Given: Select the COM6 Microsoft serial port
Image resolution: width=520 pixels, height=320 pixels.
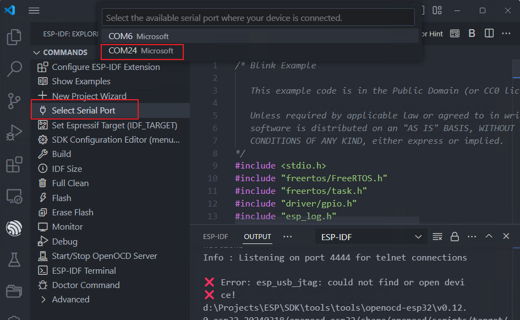Looking at the screenshot, I should 260,36.
